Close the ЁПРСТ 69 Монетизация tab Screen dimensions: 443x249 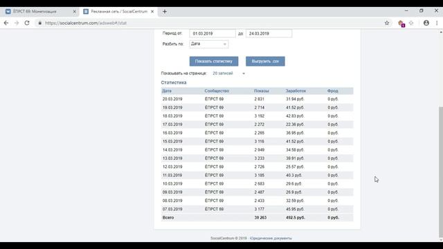tap(74, 12)
